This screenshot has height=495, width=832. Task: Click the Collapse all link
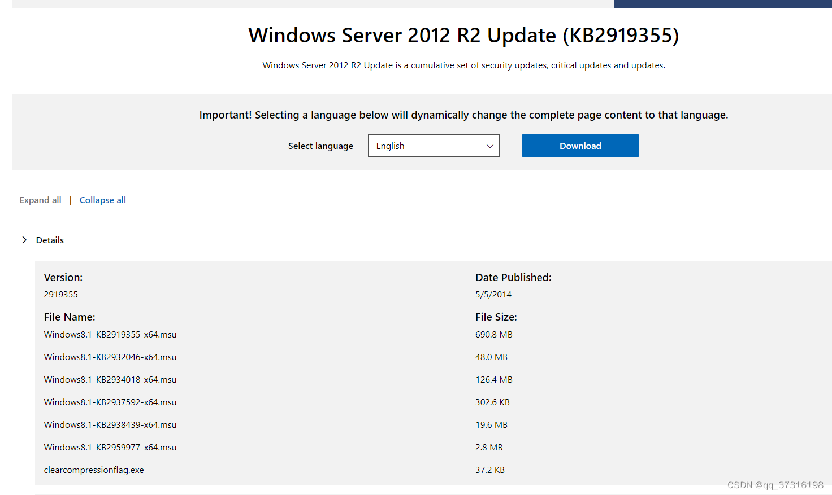[102, 200]
